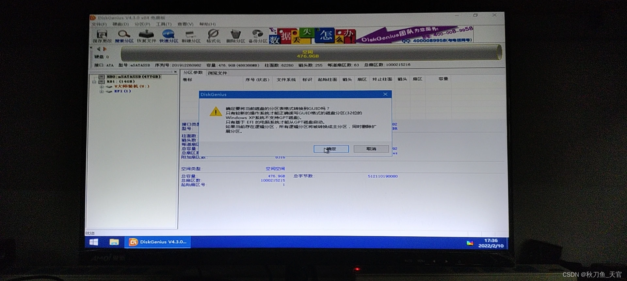
Task: Click the DiskGenius team service banner
Action: coord(415,35)
